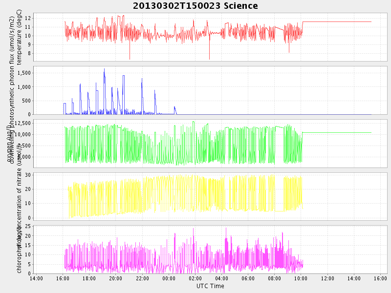This screenshot has height=293, width=391.
Task: Select the "04:00" time tick label
Action: coord(221,278)
